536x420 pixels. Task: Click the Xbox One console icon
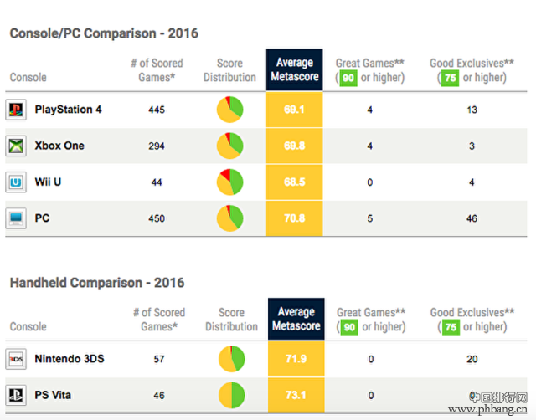16,146
